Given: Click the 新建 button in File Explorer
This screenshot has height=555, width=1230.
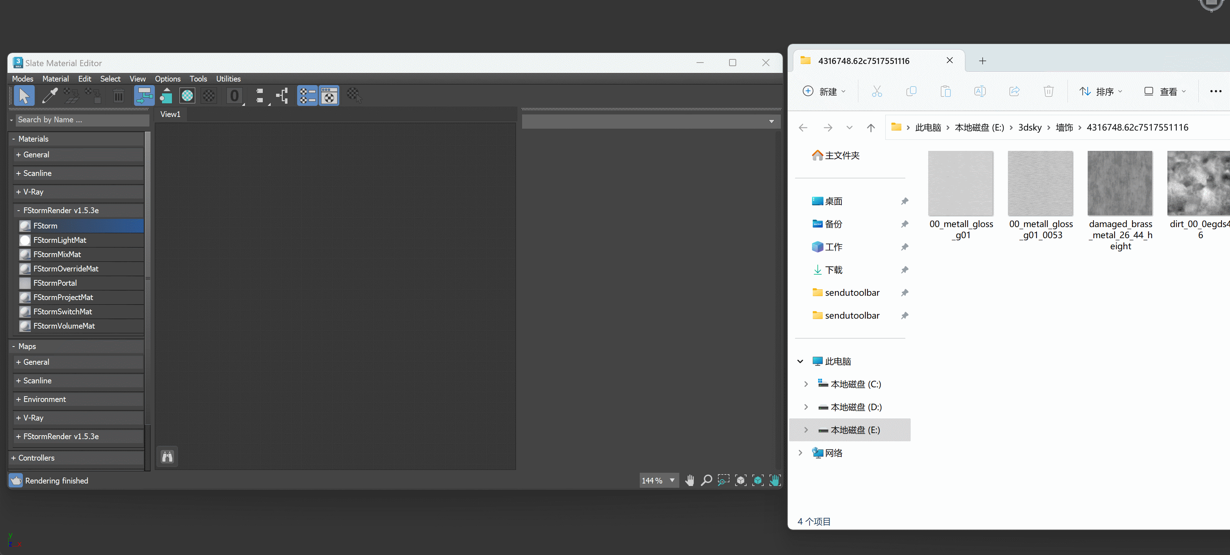Looking at the screenshot, I should pyautogui.click(x=824, y=91).
